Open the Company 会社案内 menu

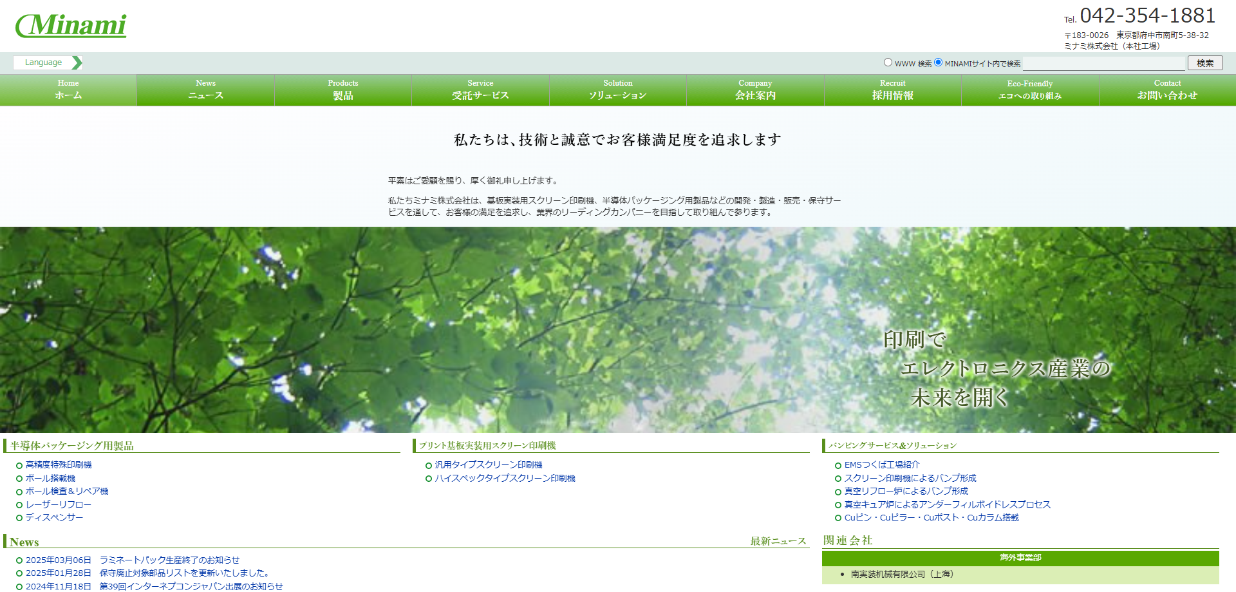pyautogui.click(x=755, y=90)
